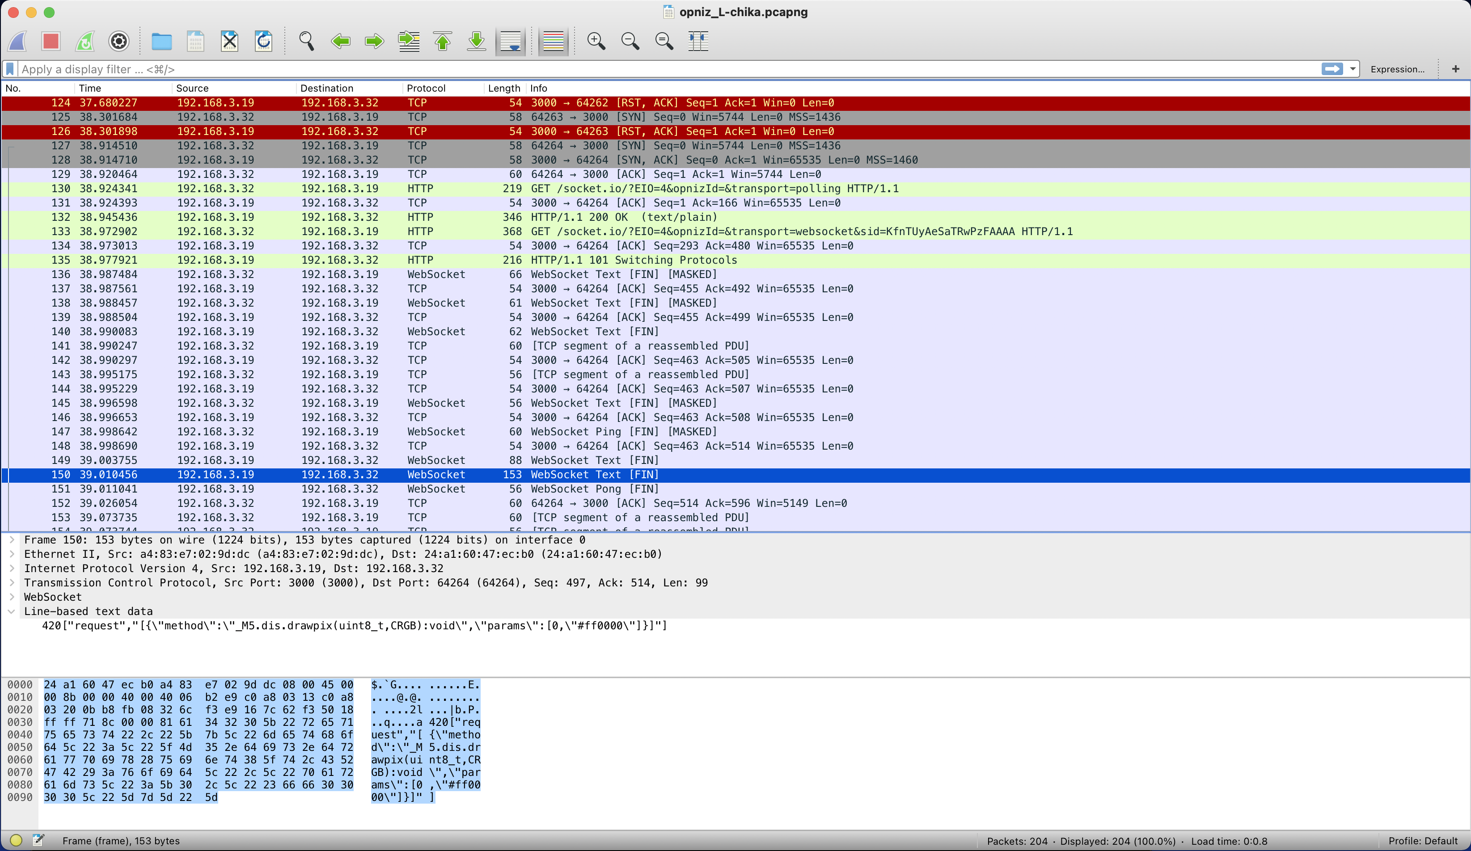The image size is (1471, 851).
Task: Toggle packet colorize rules button
Action: pyautogui.click(x=553, y=42)
